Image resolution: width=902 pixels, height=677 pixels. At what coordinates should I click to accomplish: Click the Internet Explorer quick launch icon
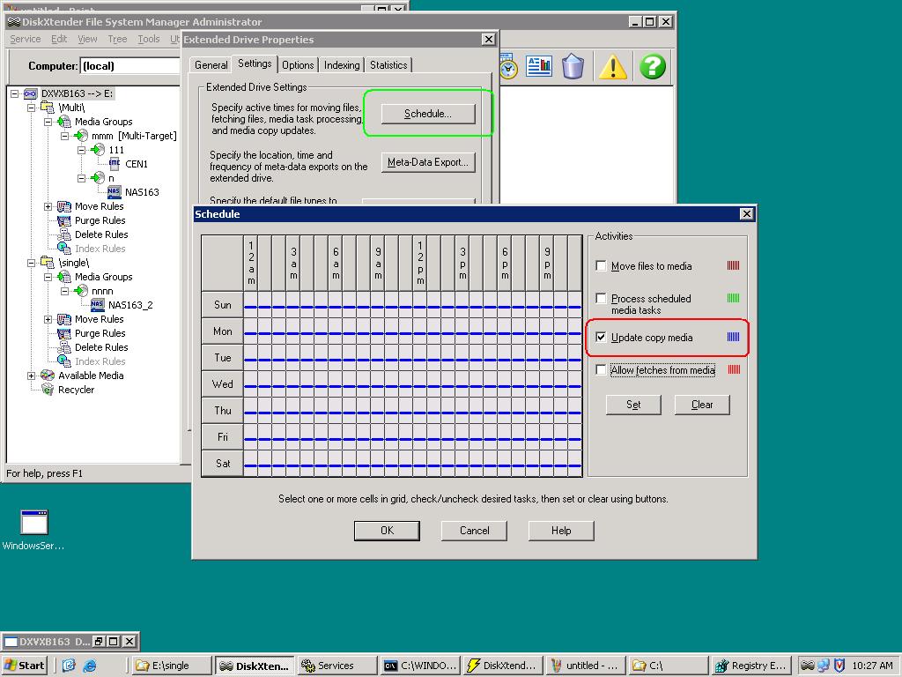pos(90,666)
